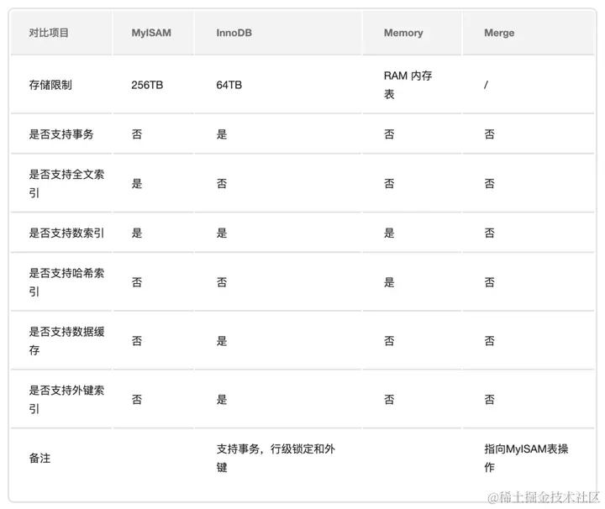
Task: Click InnoDB 是 in 是否支持事务 row
Action: point(222,134)
